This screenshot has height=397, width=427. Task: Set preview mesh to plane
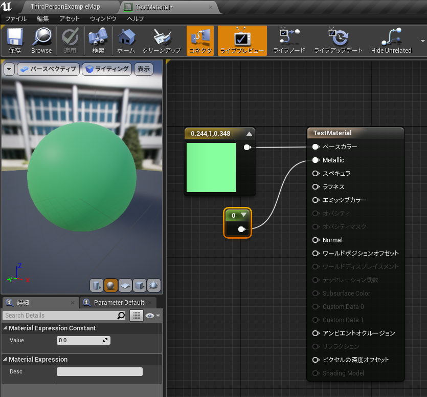(x=125, y=285)
